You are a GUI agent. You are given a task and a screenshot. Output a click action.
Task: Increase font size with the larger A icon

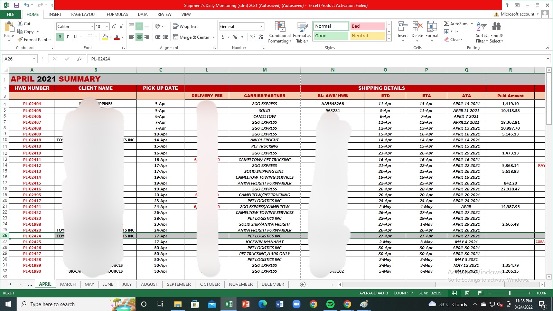pyautogui.click(x=114, y=27)
